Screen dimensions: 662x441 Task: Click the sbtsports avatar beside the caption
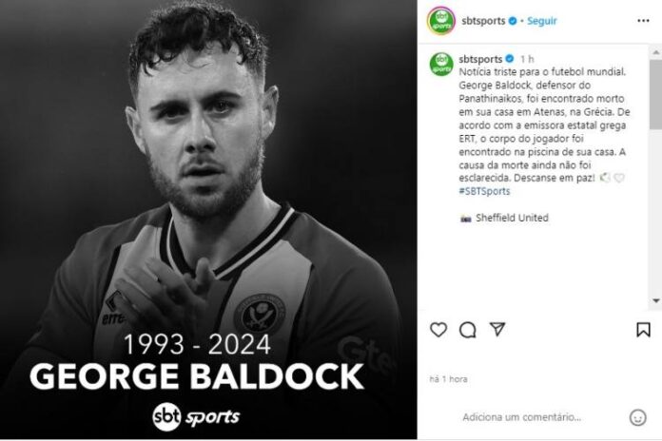pyautogui.click(x=440, y=64)
